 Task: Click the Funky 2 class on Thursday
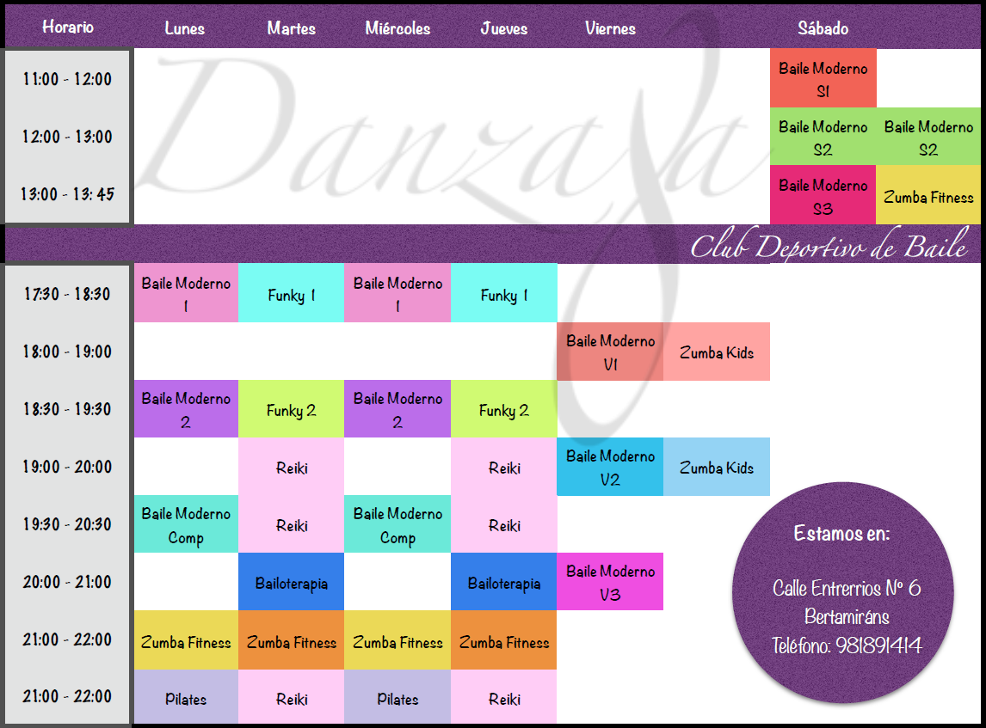(x=503, y=408)
